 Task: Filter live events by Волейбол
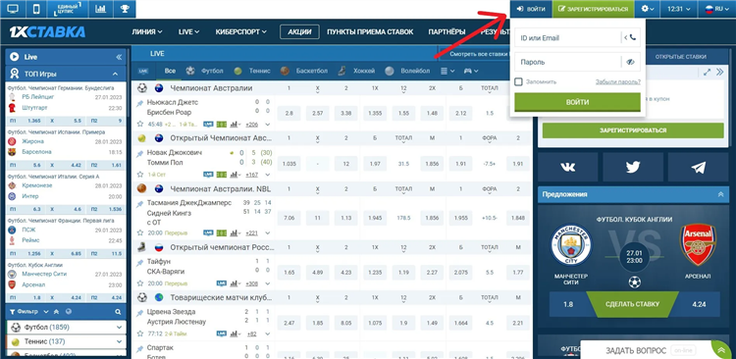click(x=407, y=71)
